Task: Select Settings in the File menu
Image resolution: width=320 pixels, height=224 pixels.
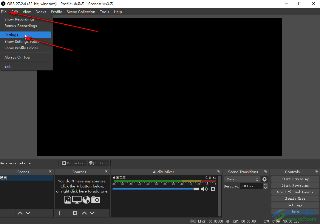Action: [x=26, y=35]
